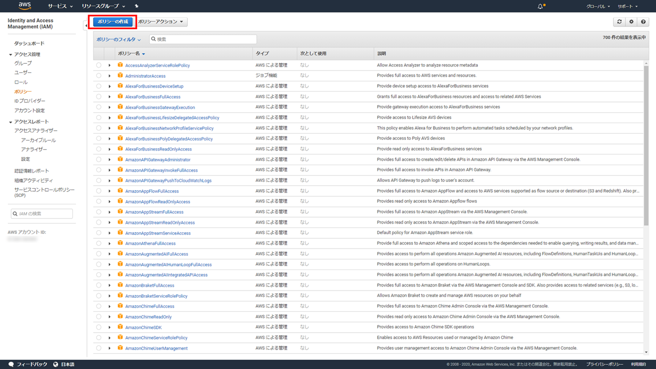This screenshot has width=656, height=369.
Task: Collapse the side navigation panel arrow
Action: click(x=85, y=26)
